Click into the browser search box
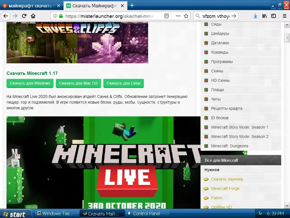The image size is (290, 218). click(x=216, y=16)
